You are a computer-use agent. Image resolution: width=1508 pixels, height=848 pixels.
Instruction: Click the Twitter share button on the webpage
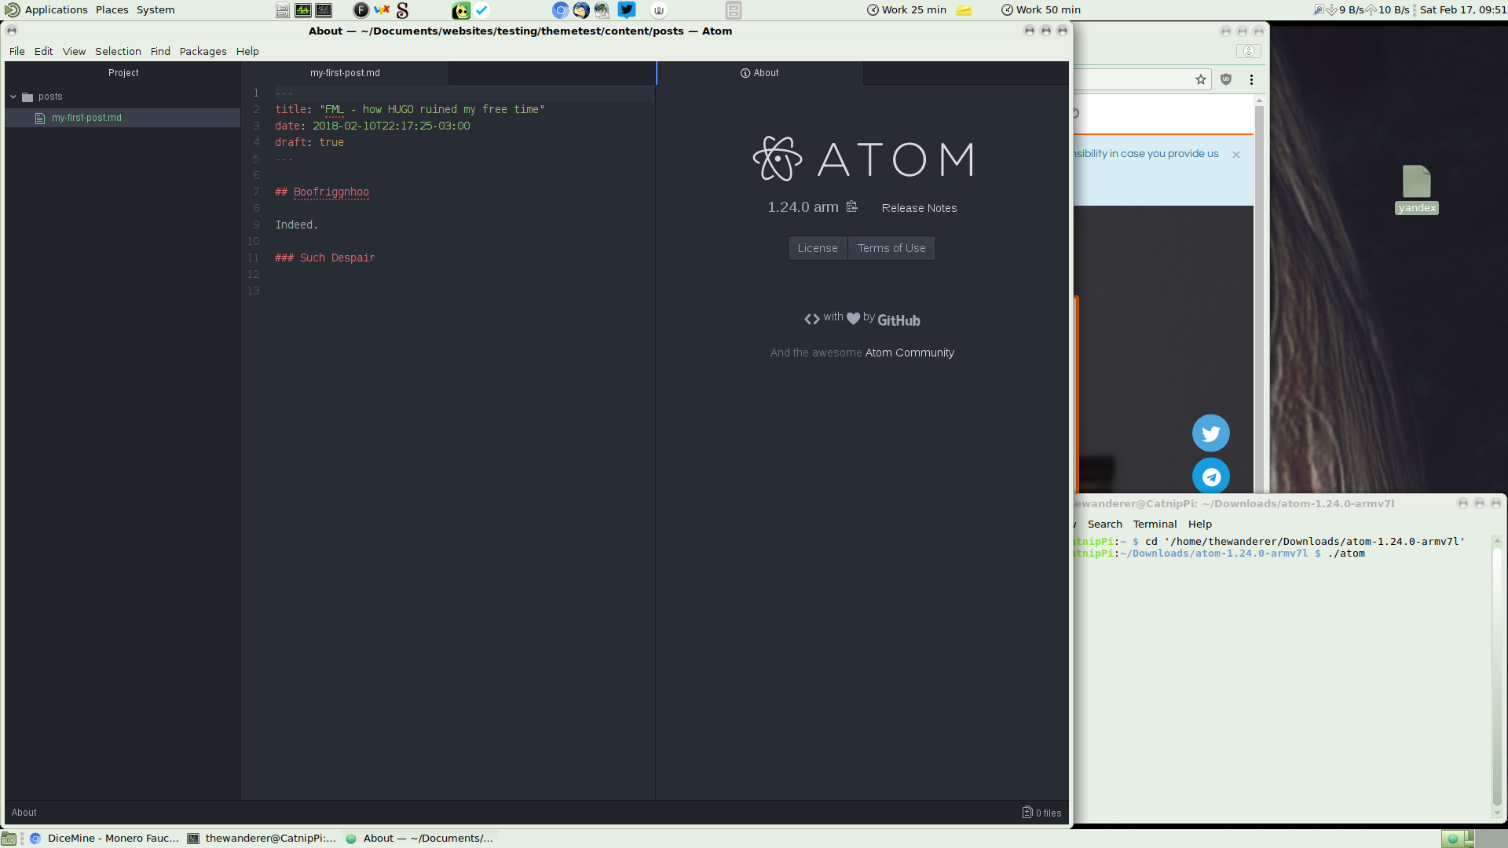1211,433
